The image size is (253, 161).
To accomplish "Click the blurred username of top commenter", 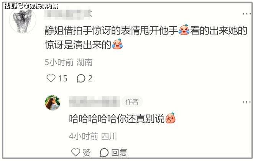I will 68,14.
